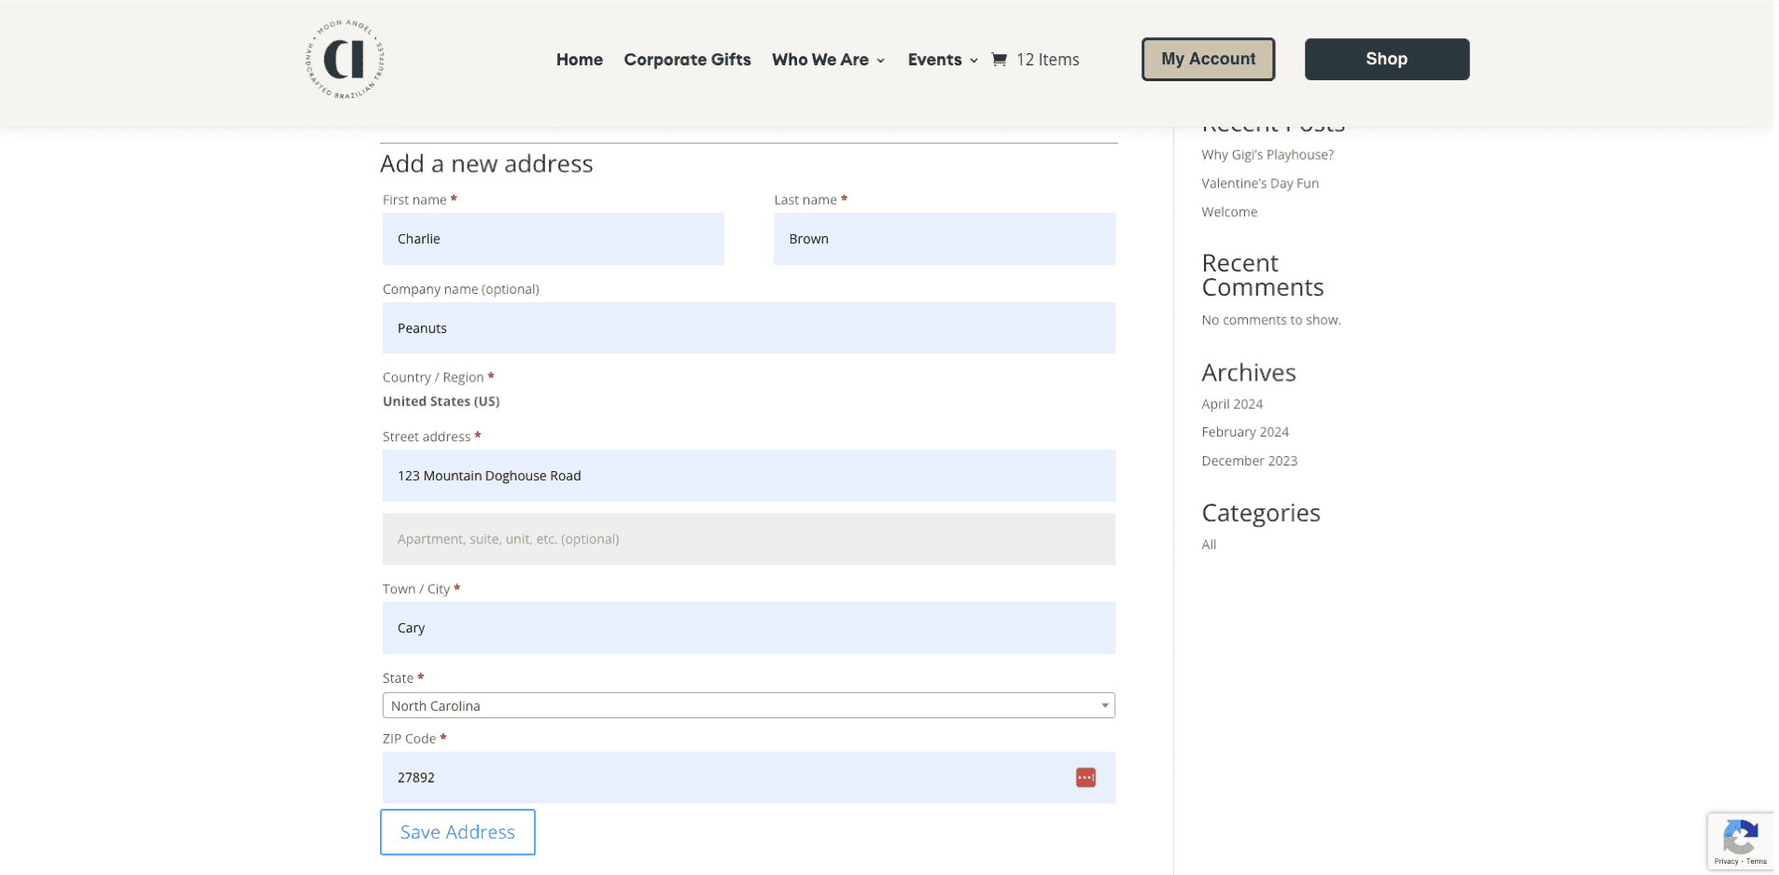This screenshot has height=875, width=1779.
Task: Click the Recent Comments heading
Action: coord(1262,275)
